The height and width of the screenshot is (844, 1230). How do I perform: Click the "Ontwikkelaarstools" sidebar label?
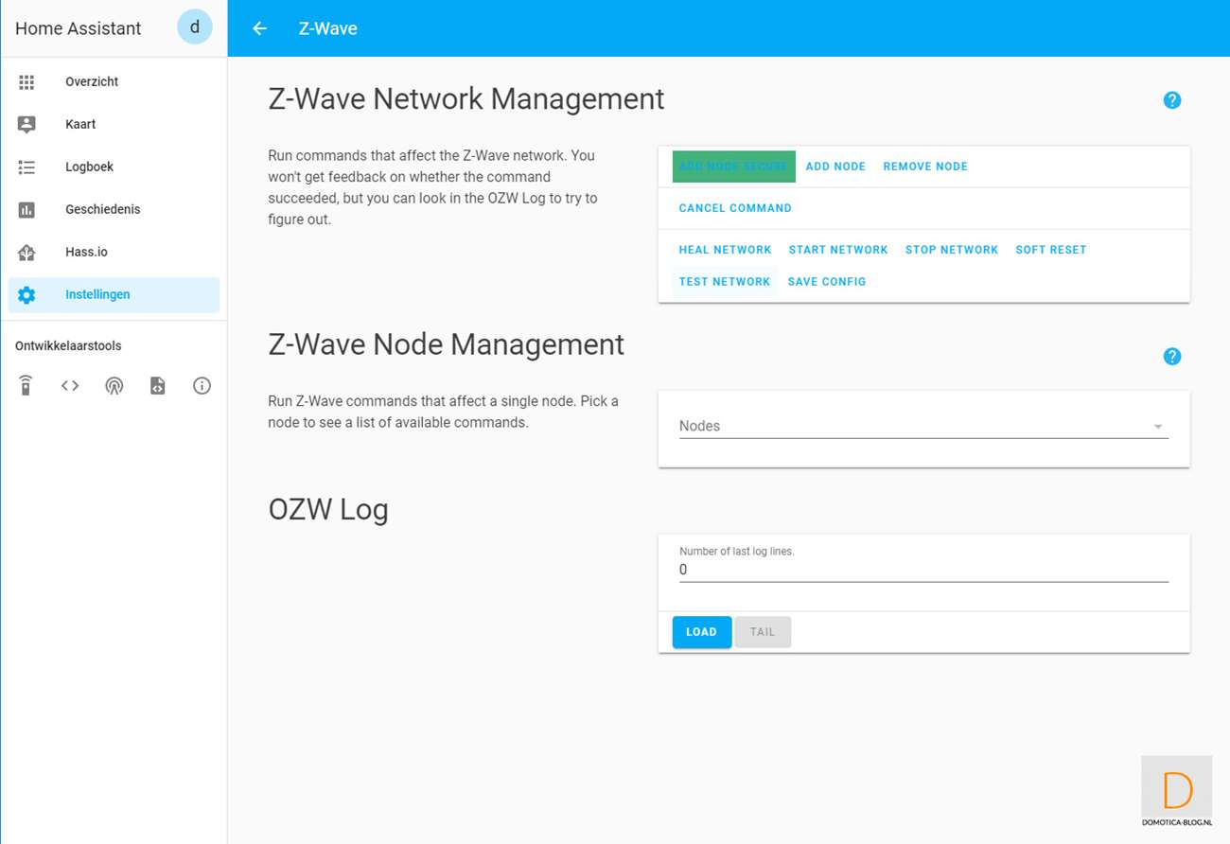pos(68,346)
